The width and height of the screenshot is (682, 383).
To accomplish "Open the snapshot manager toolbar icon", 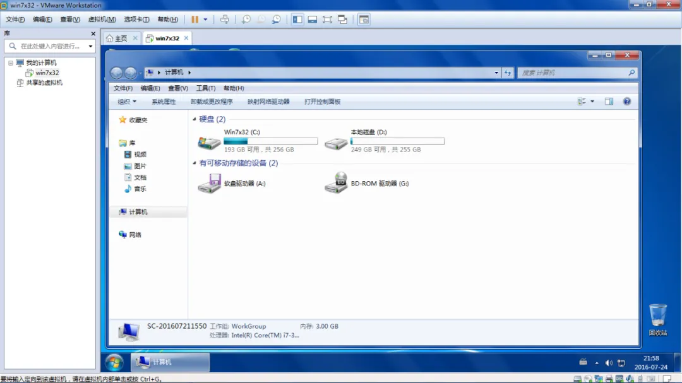I will (x=276, y=19).
